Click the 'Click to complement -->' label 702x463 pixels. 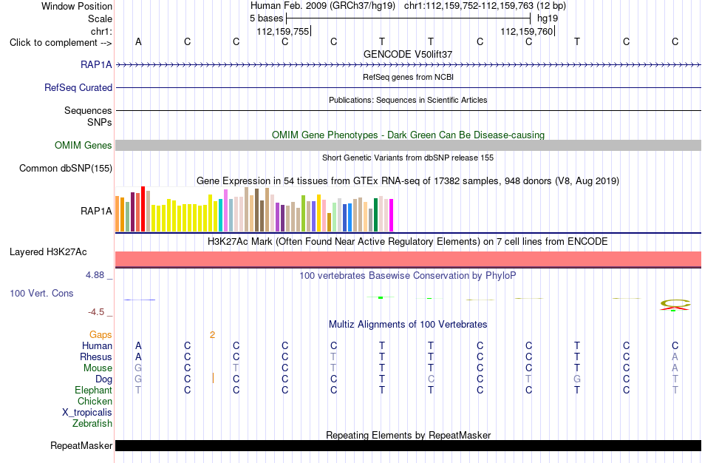61,43
